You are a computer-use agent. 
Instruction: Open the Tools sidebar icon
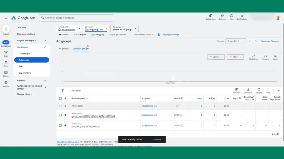(6, 63)
